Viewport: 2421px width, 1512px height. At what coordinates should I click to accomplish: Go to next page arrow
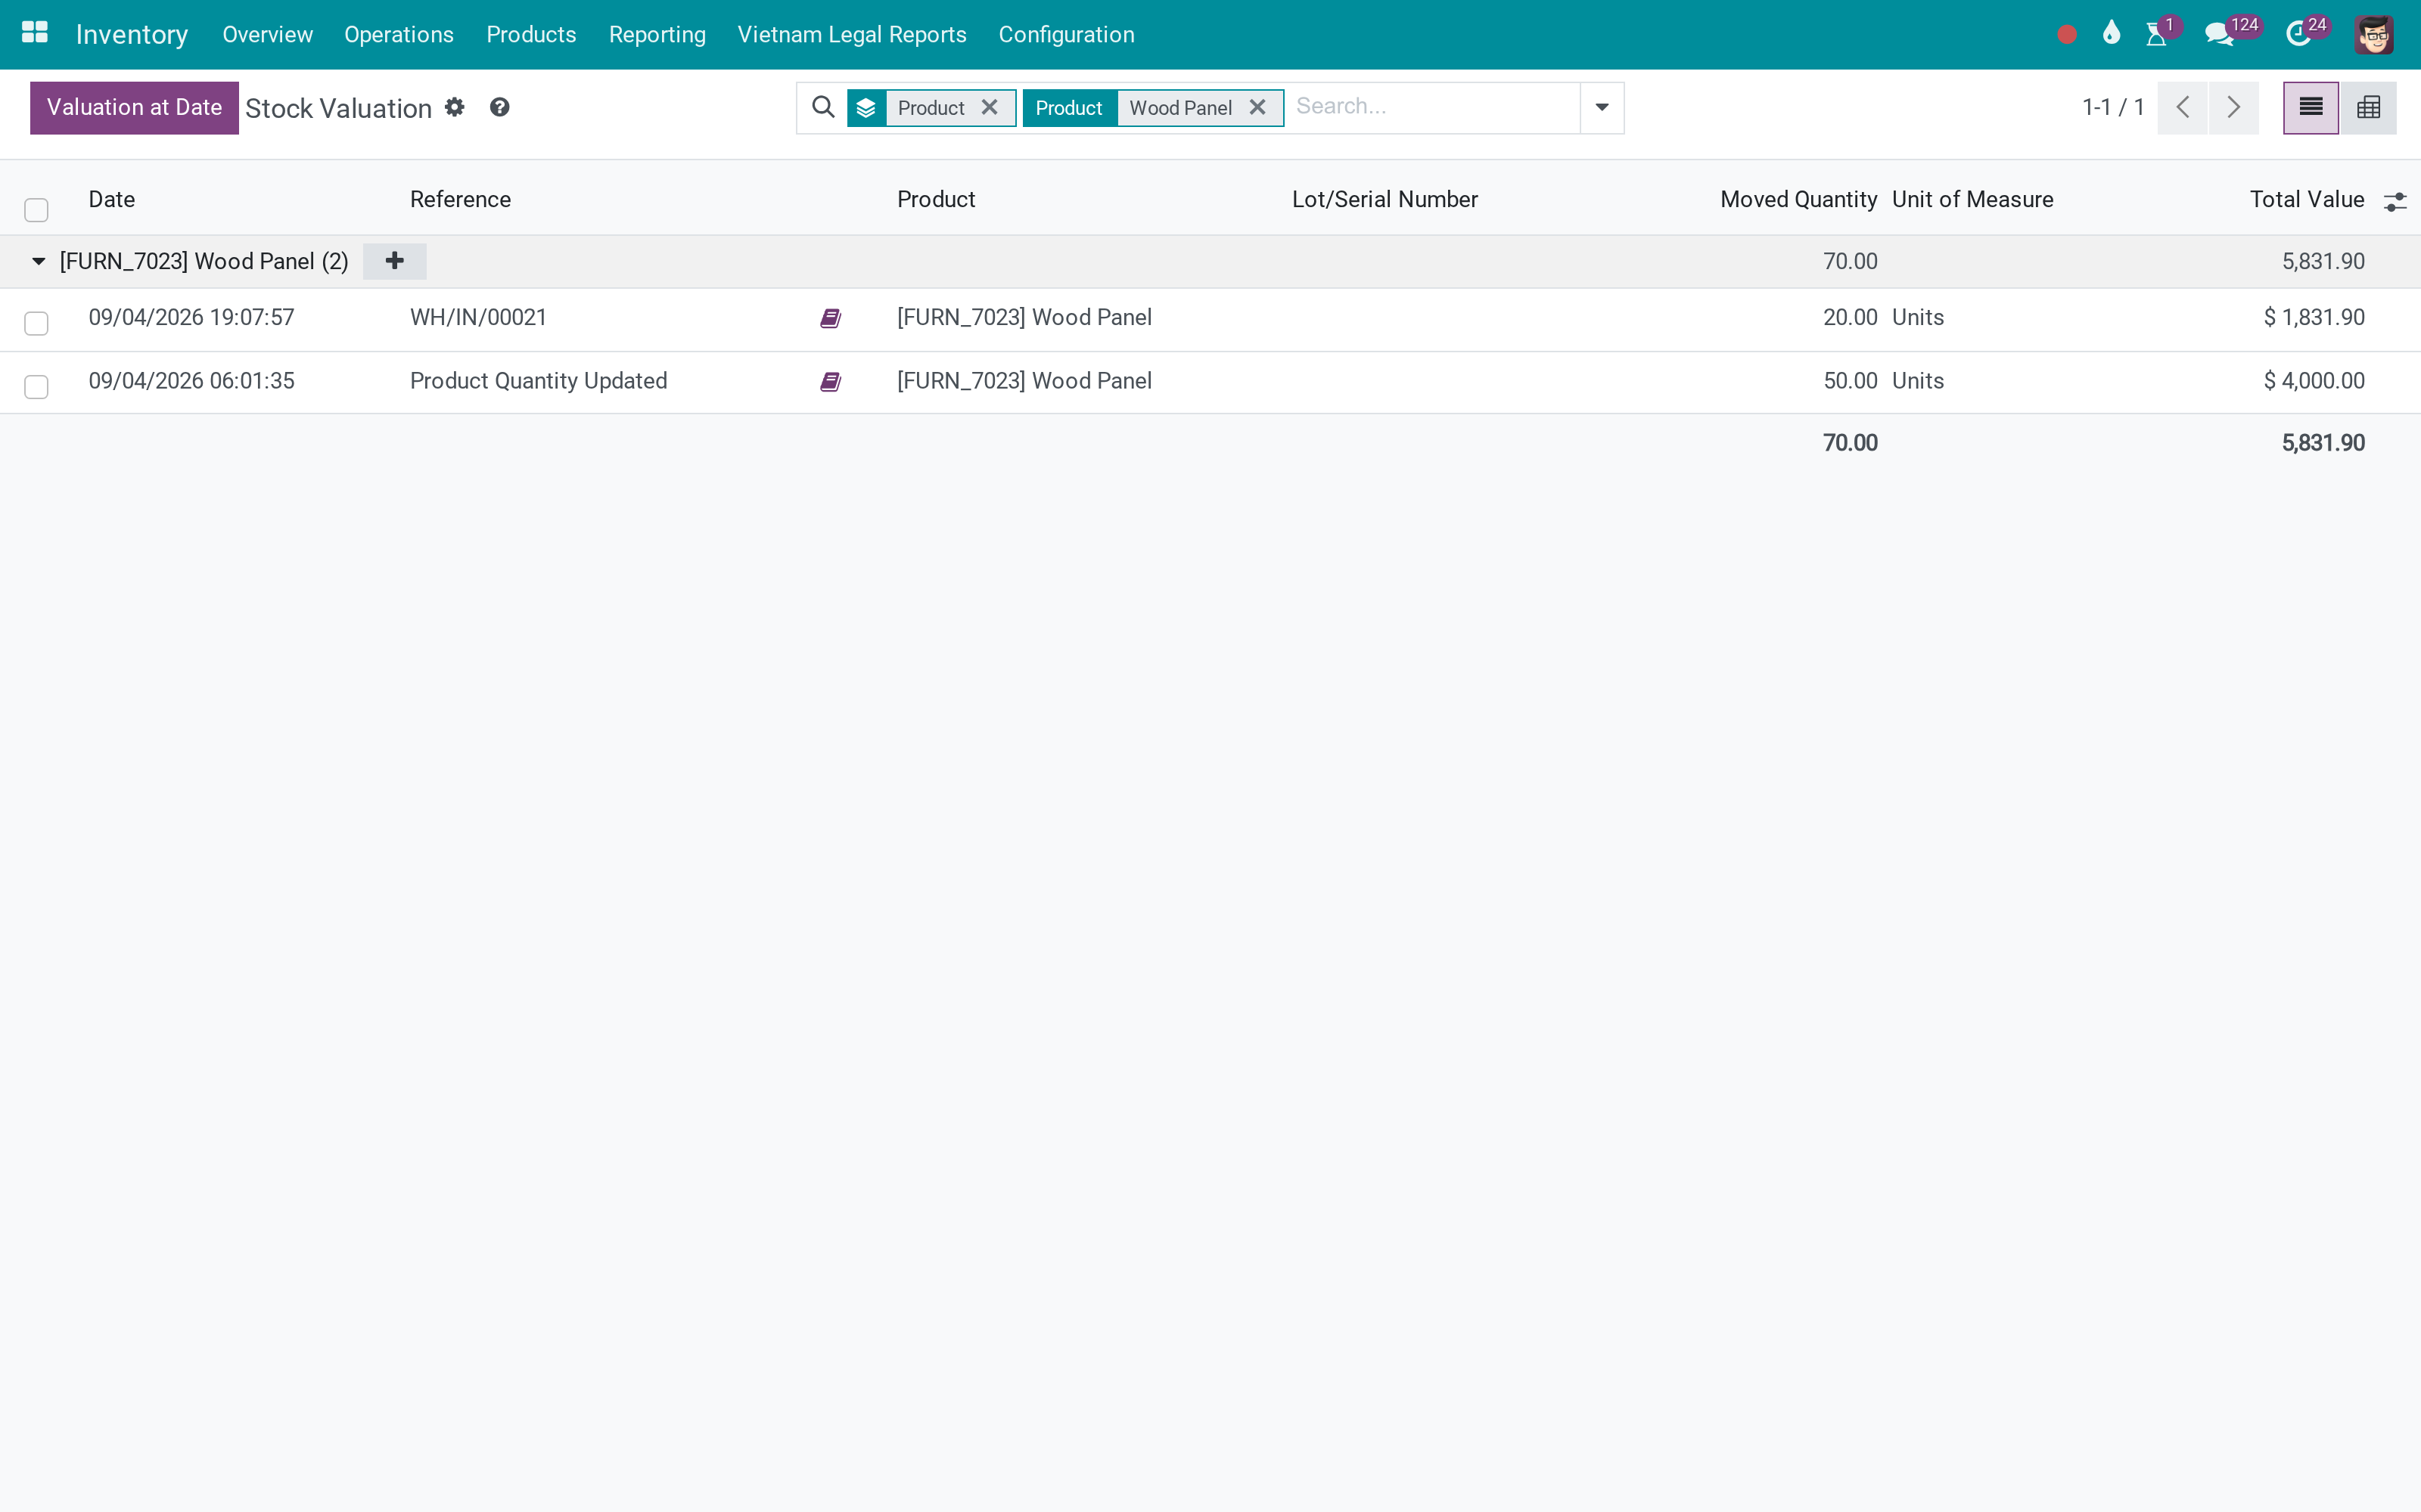(2234, 108)
